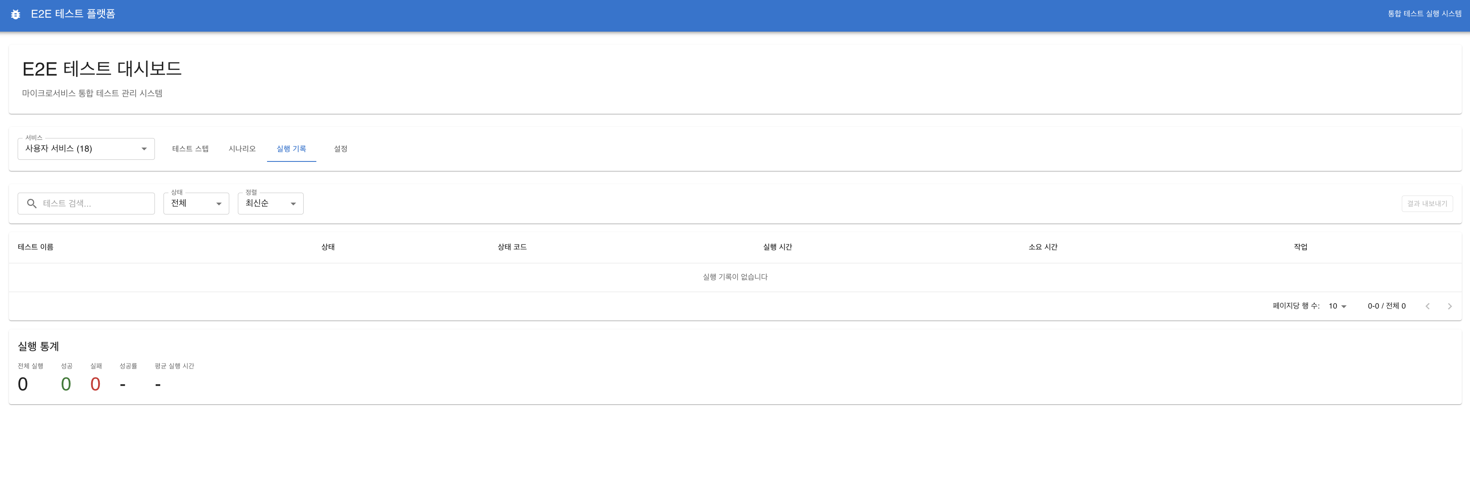Viewport: 1470px width, 502px height.
Task: Go to the 설정 tab
Action: (x=340, y=149)
